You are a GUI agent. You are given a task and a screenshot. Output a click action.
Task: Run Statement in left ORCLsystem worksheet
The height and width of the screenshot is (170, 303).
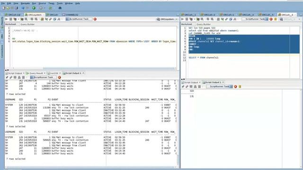[x=6, y=19]
